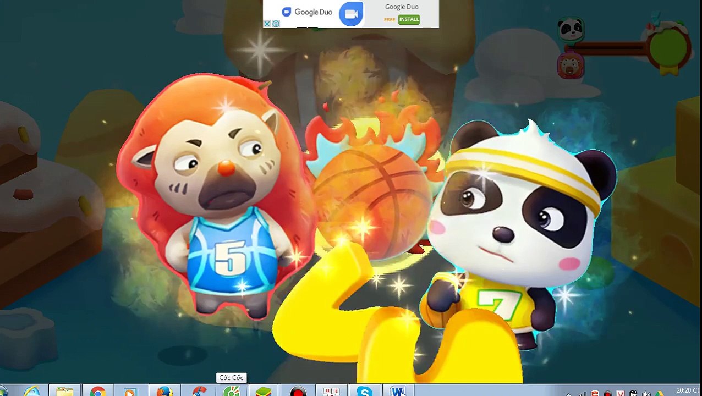Click the red record button taskbar icon
Screen dimensions: 702x396
click(298, 392)
